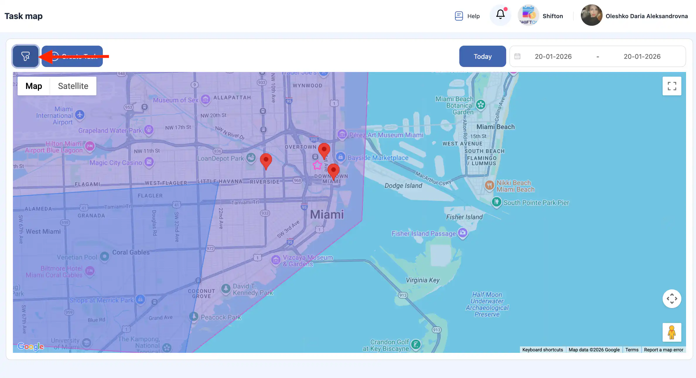Click the start date 20-01-2026 field
This screenshot has height=378, width=696.
(553, 56)
